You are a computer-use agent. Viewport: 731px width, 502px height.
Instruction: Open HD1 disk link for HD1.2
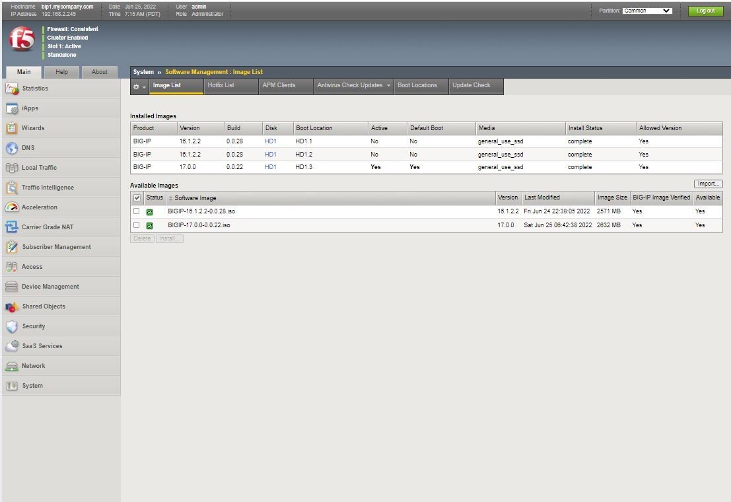[x=270, y=155]
